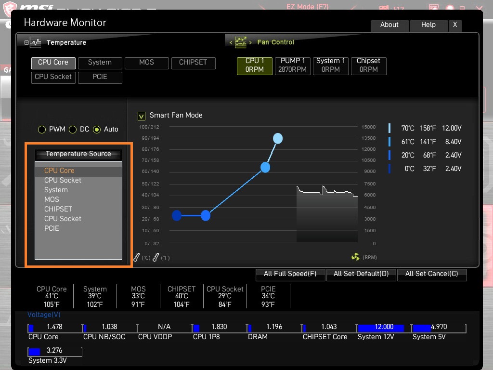Click DRAM 1.196 voltage bar
The width and height of the screenshot is (493, 370).
point(274,328)
